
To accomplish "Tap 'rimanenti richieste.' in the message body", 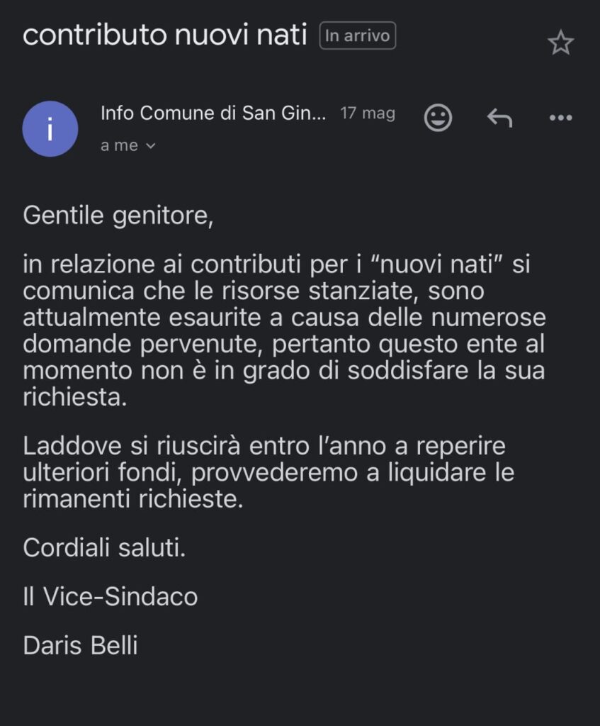I will (132, 499).
